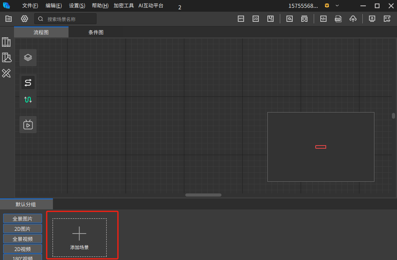Export the project as APK
Viewport: 397px width, 260px height.
(x=338, y=18)
